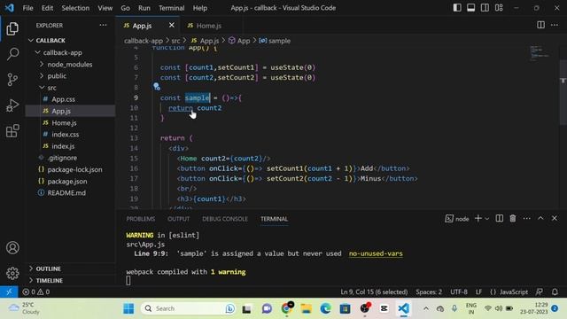This screenshot has width=567, height=319.
Task: Click the lightbulb code action on line 8
Action: click(156, 87)
